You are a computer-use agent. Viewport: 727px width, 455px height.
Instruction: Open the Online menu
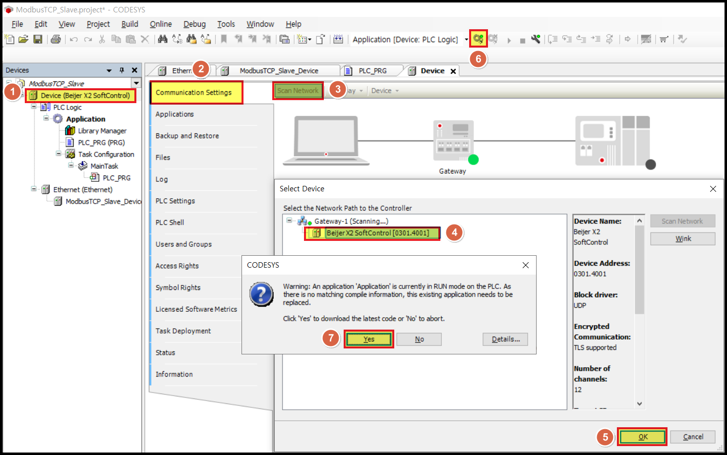coord(161,24)
